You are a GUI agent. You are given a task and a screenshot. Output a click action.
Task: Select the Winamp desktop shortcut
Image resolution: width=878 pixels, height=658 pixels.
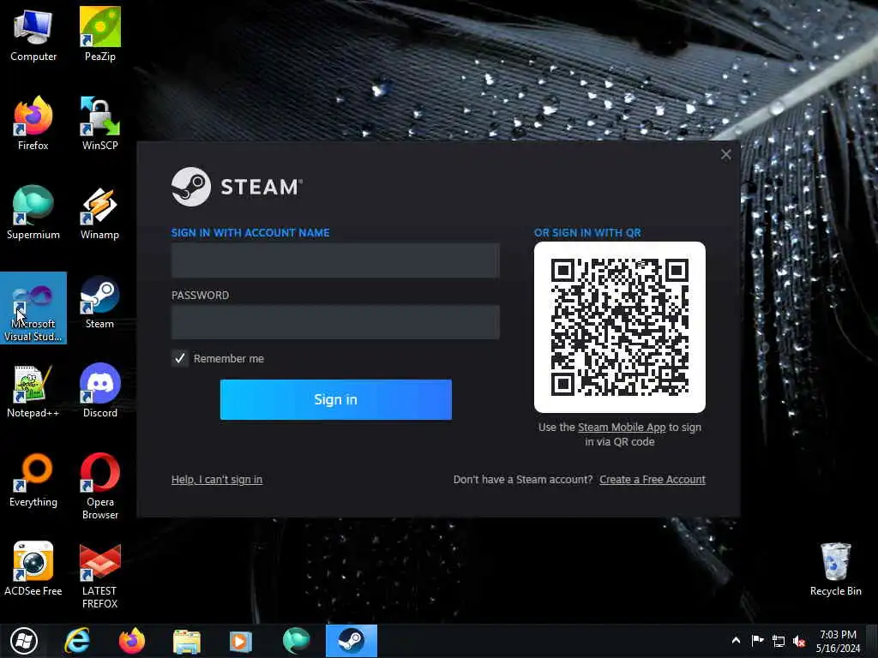click(x=99, y=212)
